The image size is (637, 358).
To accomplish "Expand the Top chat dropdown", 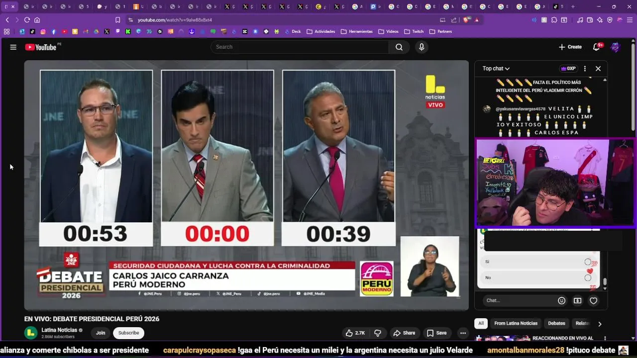I will pos(496,69).
